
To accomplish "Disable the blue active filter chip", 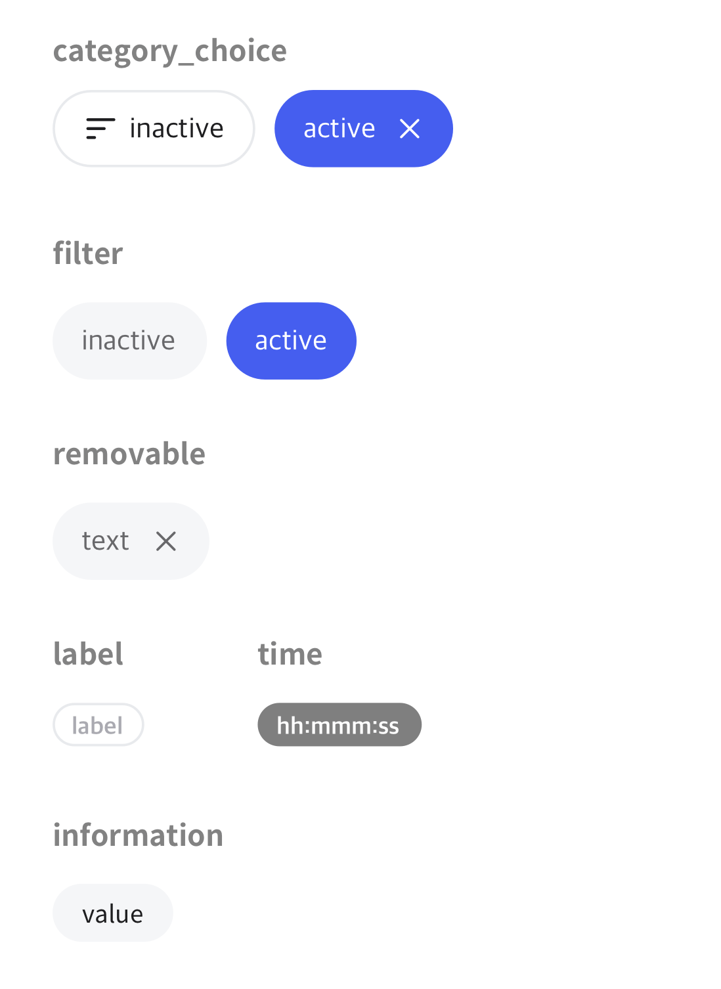I will point(292,341).
